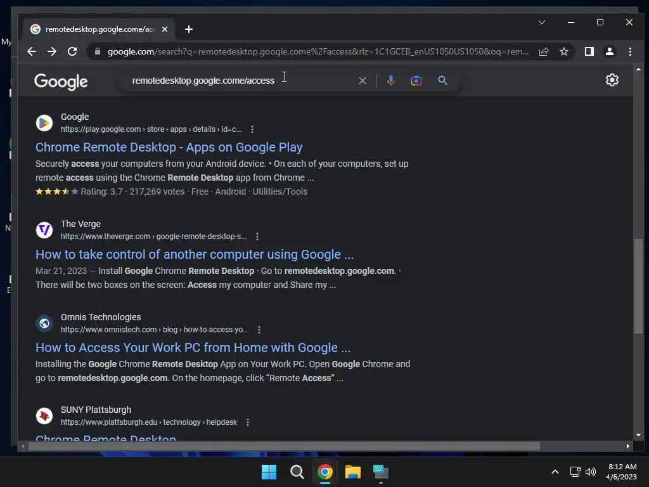This screenshot has height=487, width=649.
Task: Open the tab search chevron
Action: tap(541, 22)
